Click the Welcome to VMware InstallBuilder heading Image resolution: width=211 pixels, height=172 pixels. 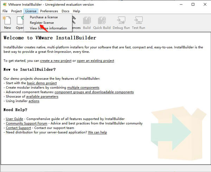(x=50, y=38)
